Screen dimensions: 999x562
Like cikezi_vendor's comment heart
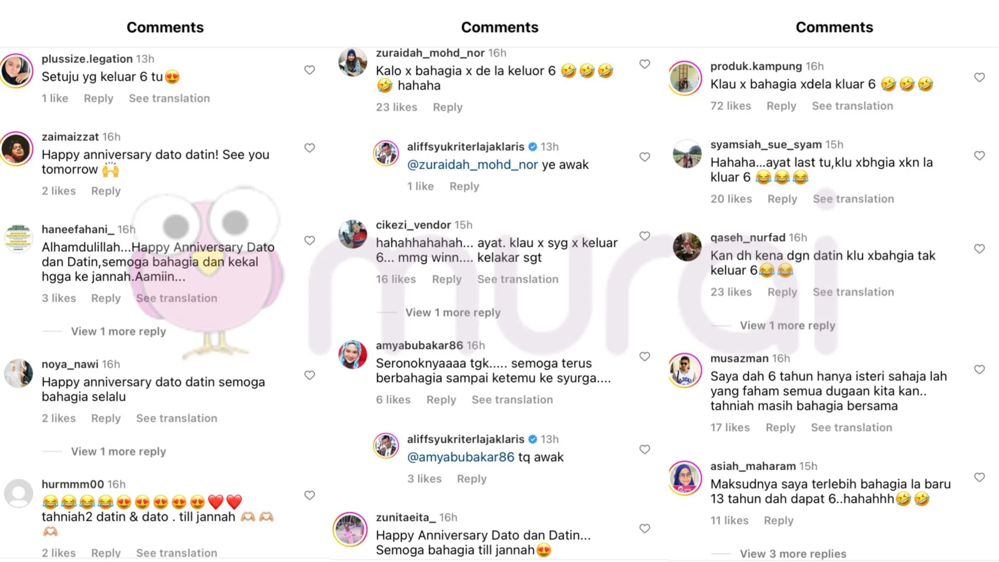pyautogui.click(x=645, y=236)
